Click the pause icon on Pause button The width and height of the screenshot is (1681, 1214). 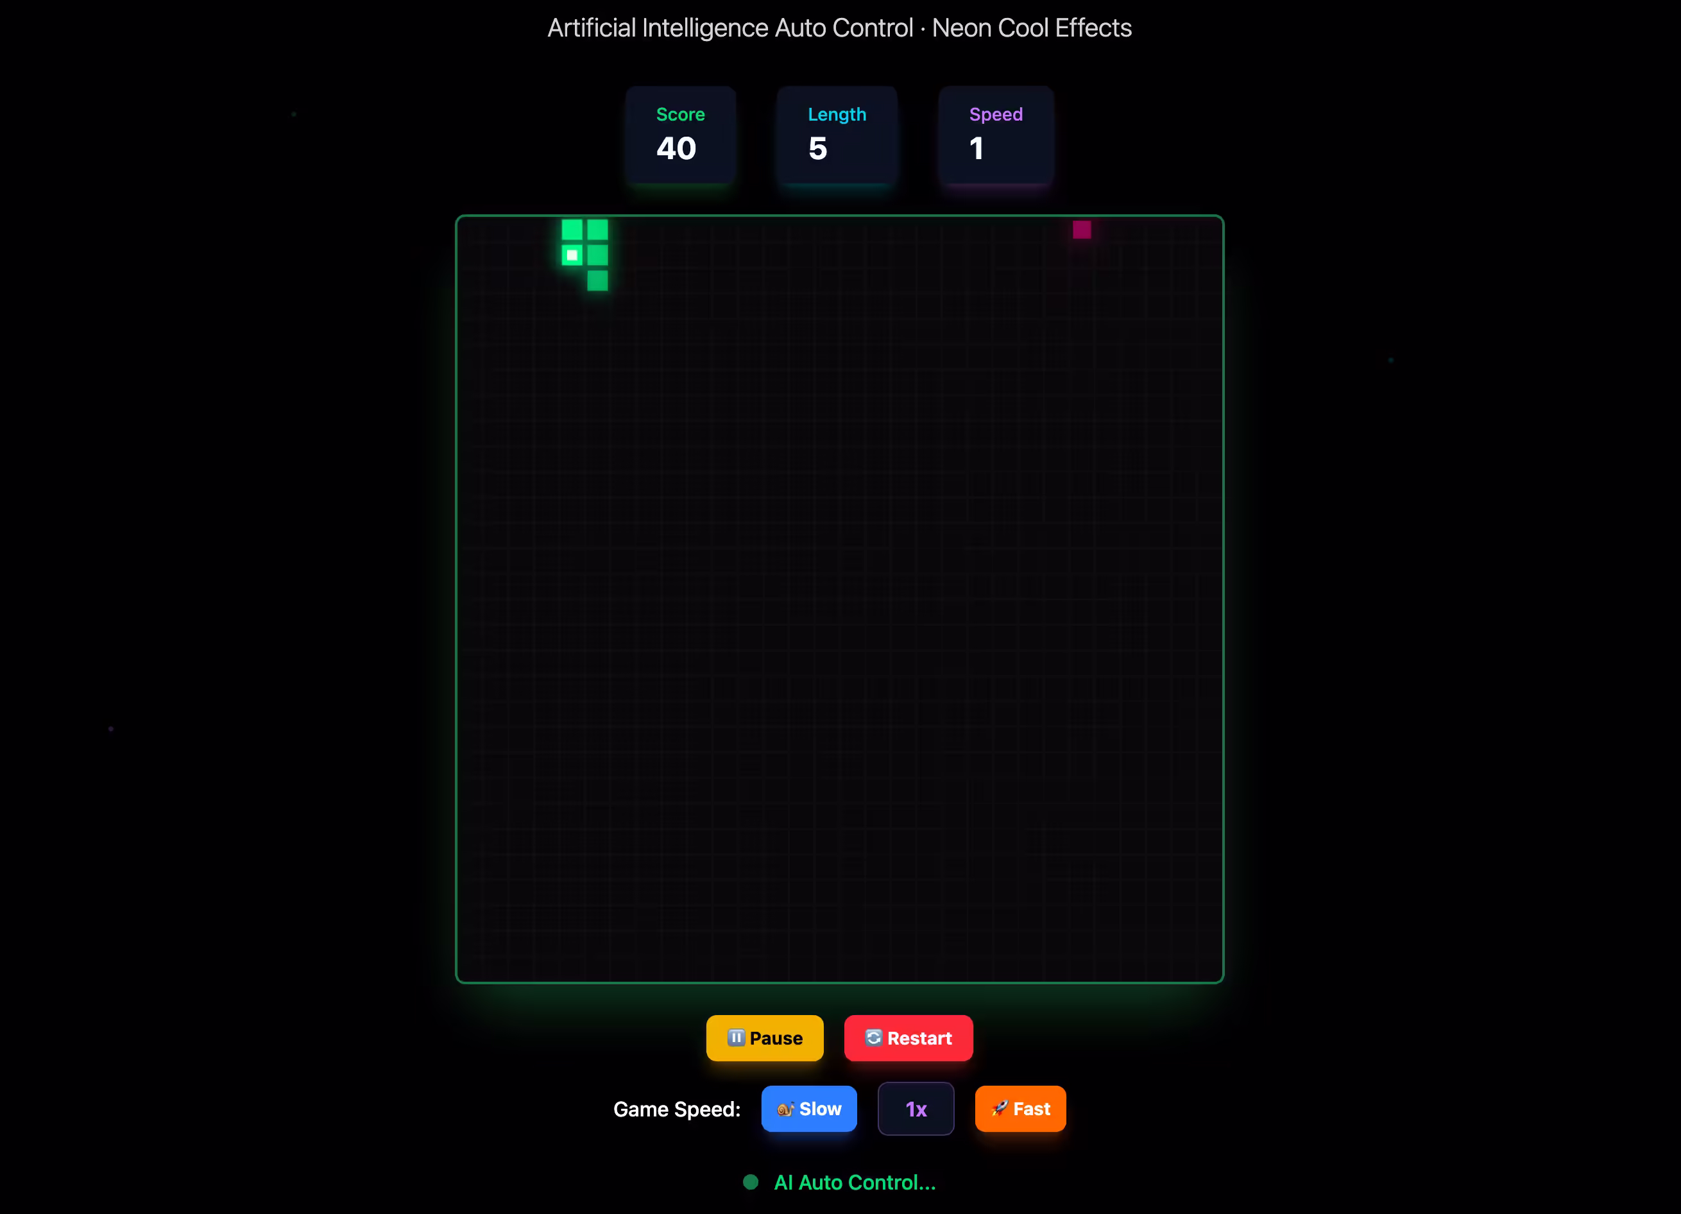pos(735,1038)
